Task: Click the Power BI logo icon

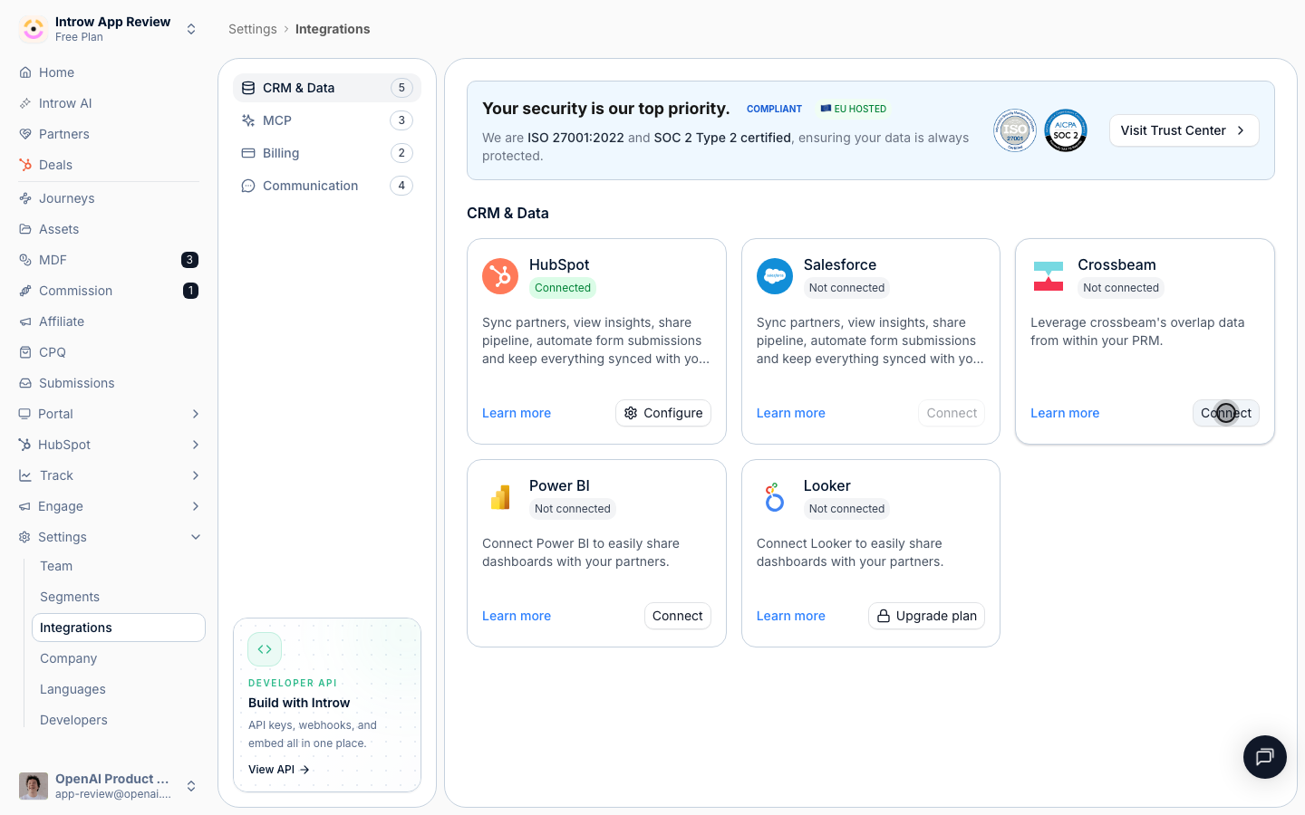Action: click(500, 497)
